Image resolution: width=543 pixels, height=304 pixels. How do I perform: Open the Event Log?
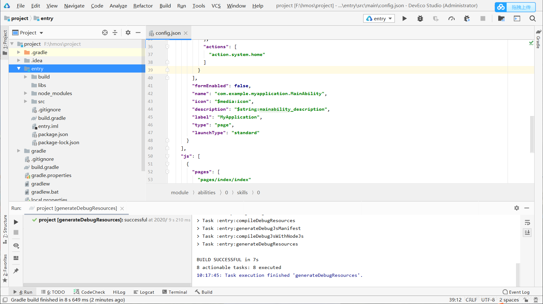click(x=516, y=292)
